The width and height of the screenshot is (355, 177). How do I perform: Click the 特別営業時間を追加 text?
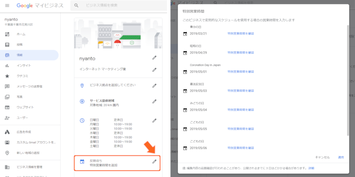click(104, 165)
